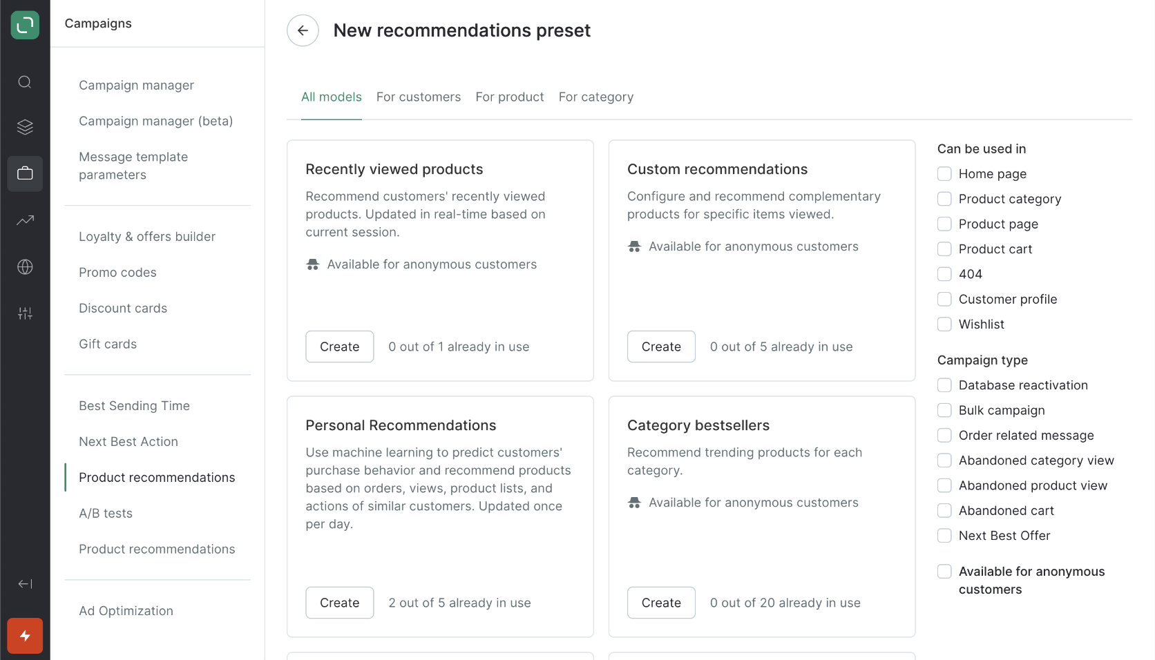Click the briefcase Campaigns icon

[x=25, y=173]
